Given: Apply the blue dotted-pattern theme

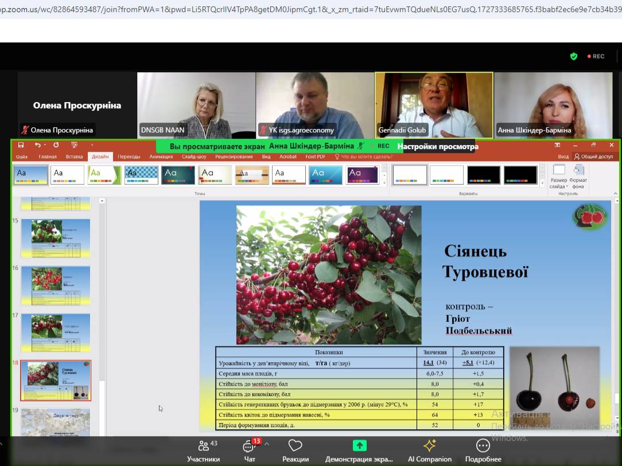Looking at the screenshot, I should [x=141, y=175].
